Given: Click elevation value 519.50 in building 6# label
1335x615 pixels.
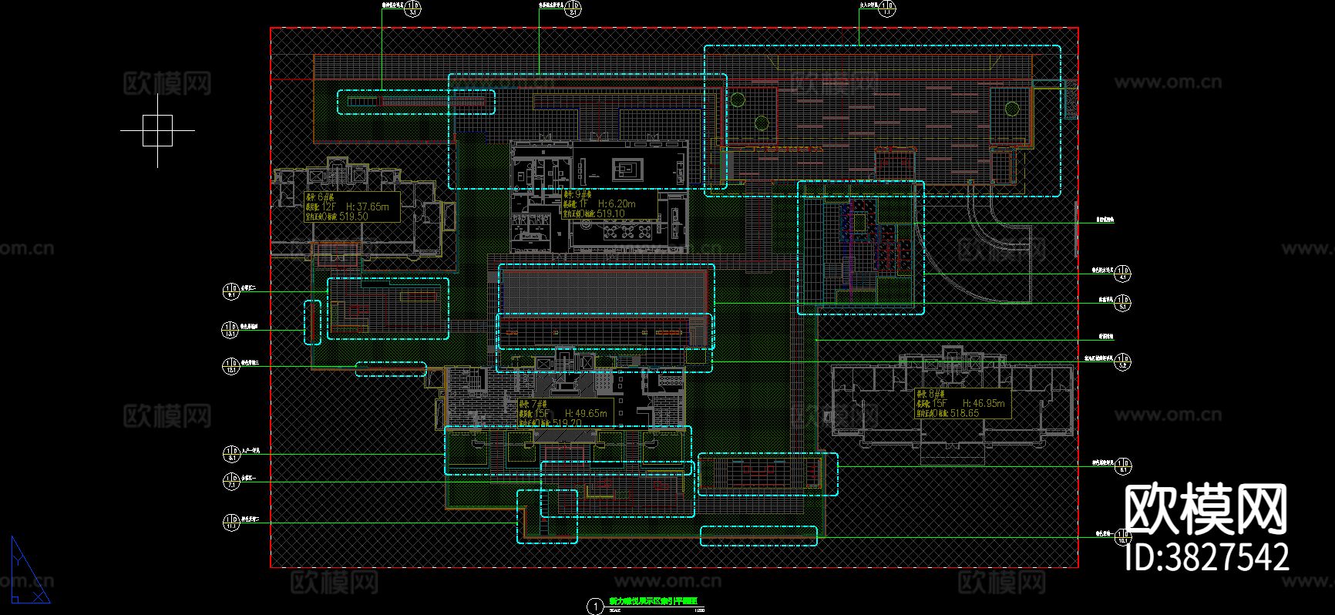Looking at the screenshot, I should coord(353,217).
